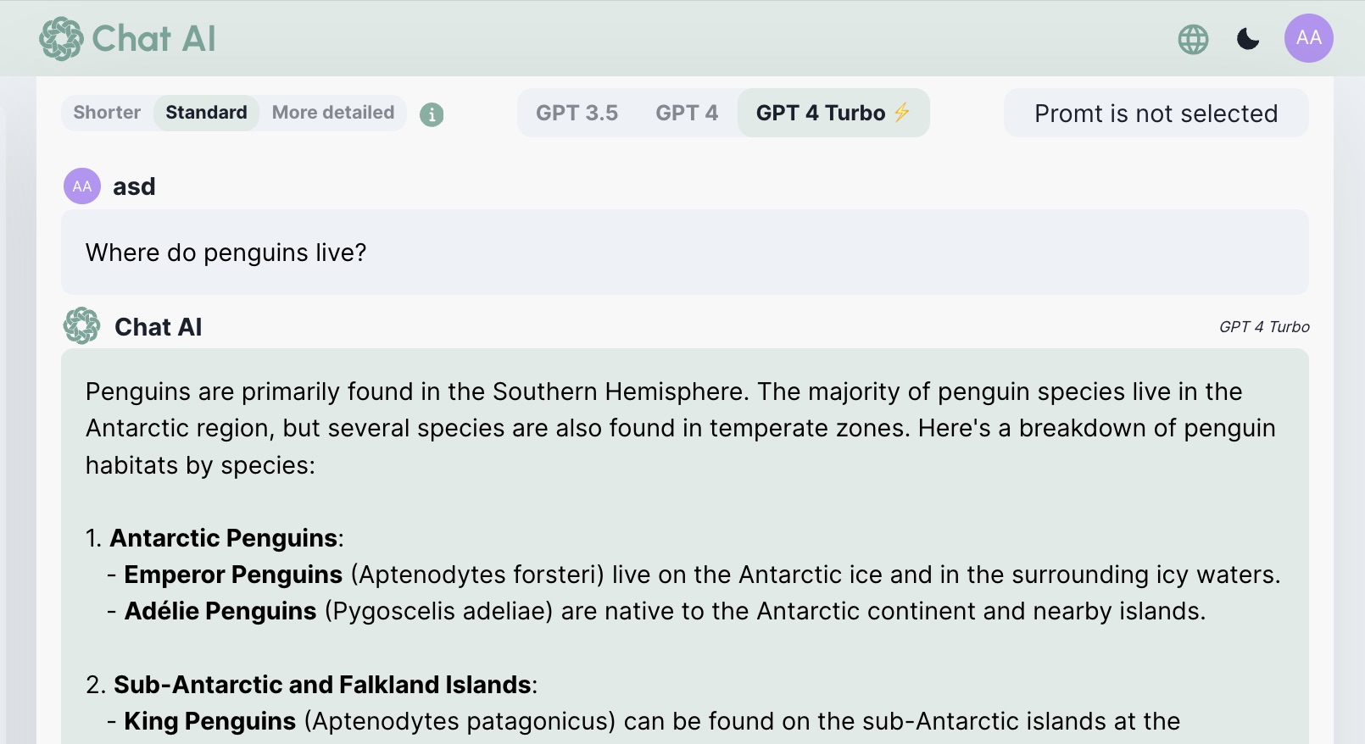Image resolution: width=1365 pixels, height=744 pixels.
Task: Click the user message Where do penguins live?
Action: click(226, 253)
